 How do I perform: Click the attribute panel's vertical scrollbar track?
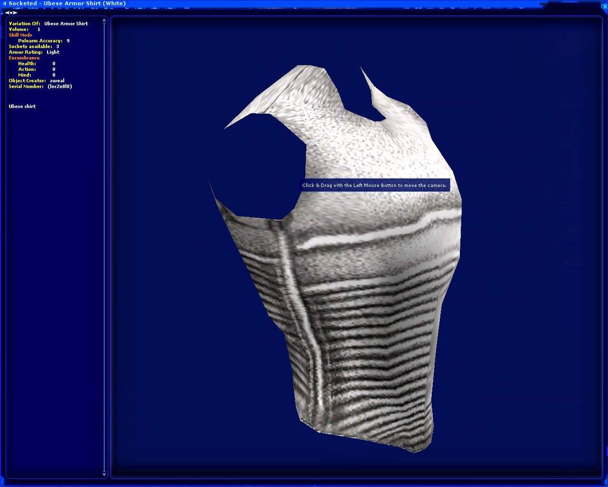[104, 243]
